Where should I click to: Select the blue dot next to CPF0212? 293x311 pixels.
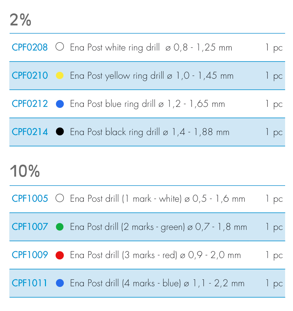point(60,103)
